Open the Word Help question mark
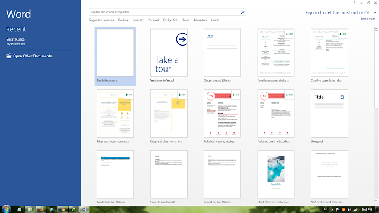 (355, 2)
